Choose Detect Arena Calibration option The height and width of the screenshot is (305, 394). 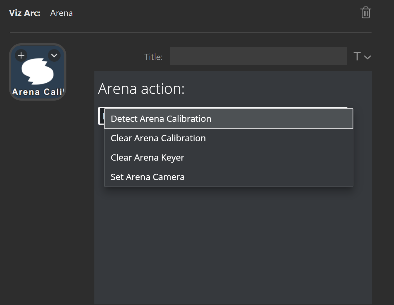pos(229,119)
